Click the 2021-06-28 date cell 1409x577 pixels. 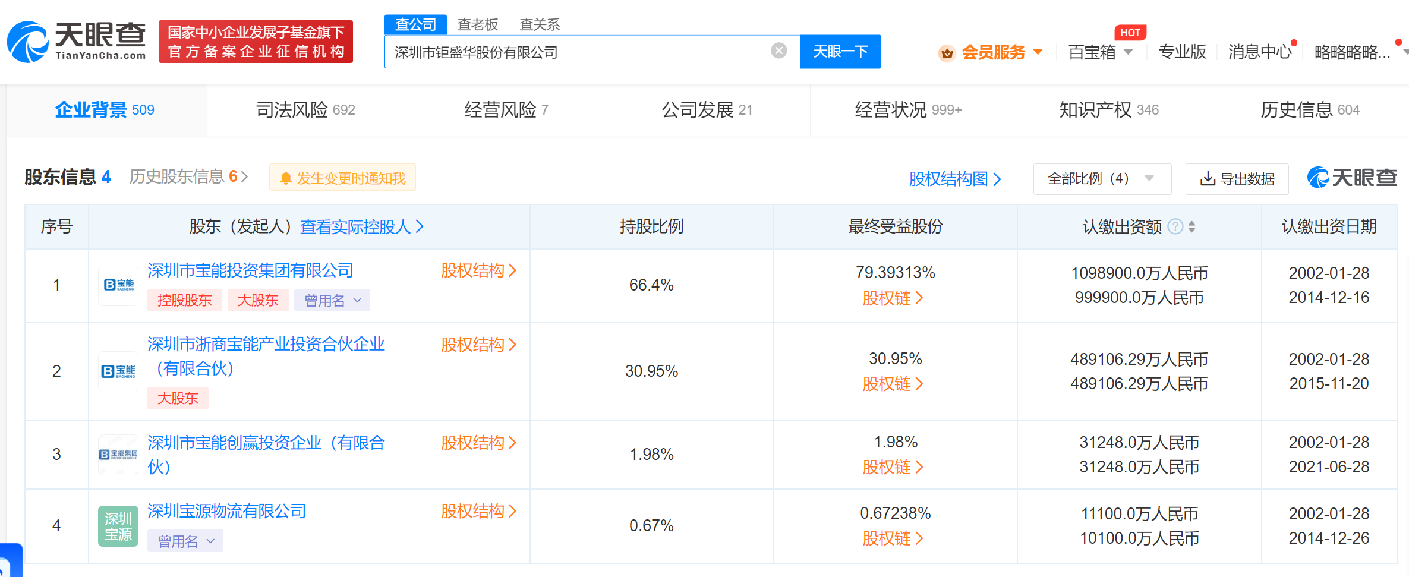click(1329, 467)
